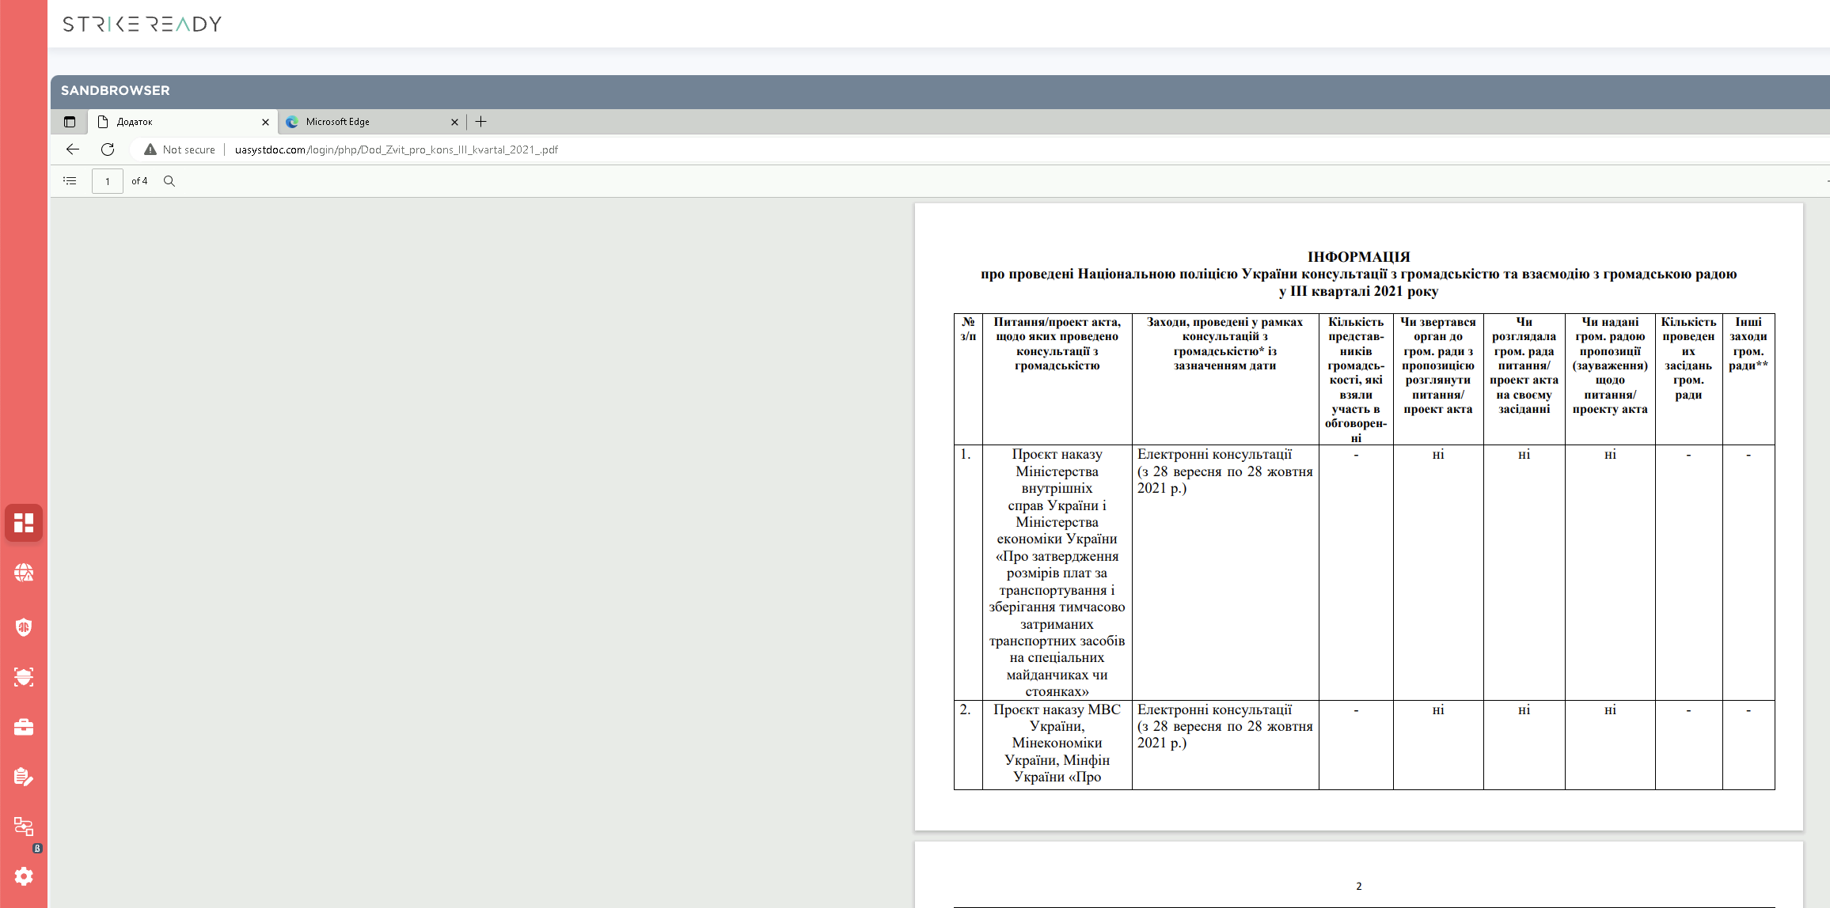
Task: Open the workflow beta sidebar icon
Action: 24,827
